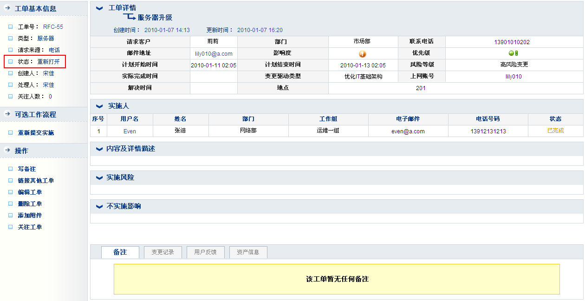585x301 pixels.
Task: Click the green priority indicator icon
Action: point(513,53)
